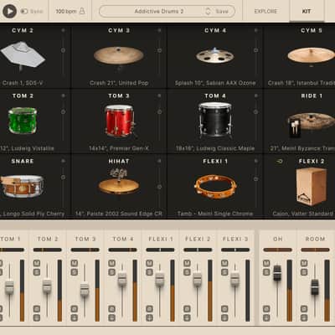The image size is (335, 335).
Task: Mute the FLEXI 1 mixer channel
Action: click(x=149, y=263)
